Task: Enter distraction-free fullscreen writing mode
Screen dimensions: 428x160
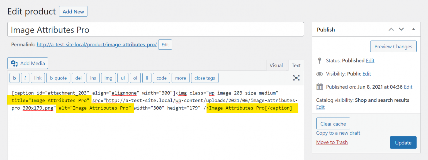Action: pyautogui.click(x=296, y=78)
